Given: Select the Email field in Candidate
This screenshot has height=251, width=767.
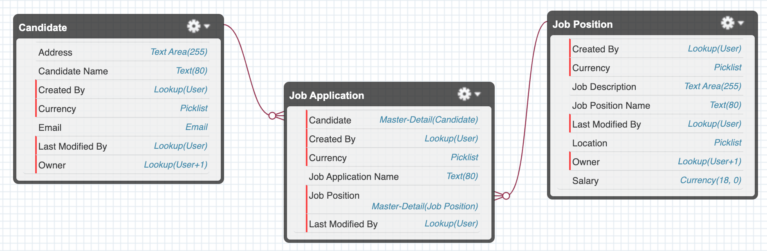Looking at the screenshot, I should [x=50, y=128].
